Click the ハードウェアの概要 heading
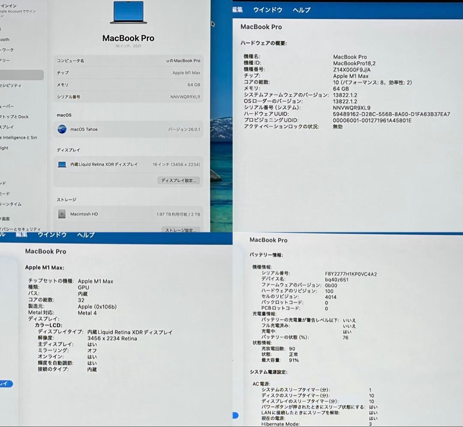This screenshot has height=427, width=463. (x=263, y=43)
